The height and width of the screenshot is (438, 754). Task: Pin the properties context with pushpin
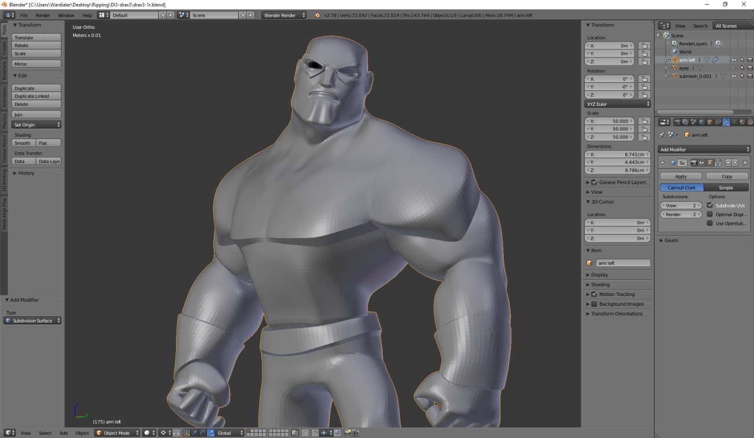(x=662, y=134)
